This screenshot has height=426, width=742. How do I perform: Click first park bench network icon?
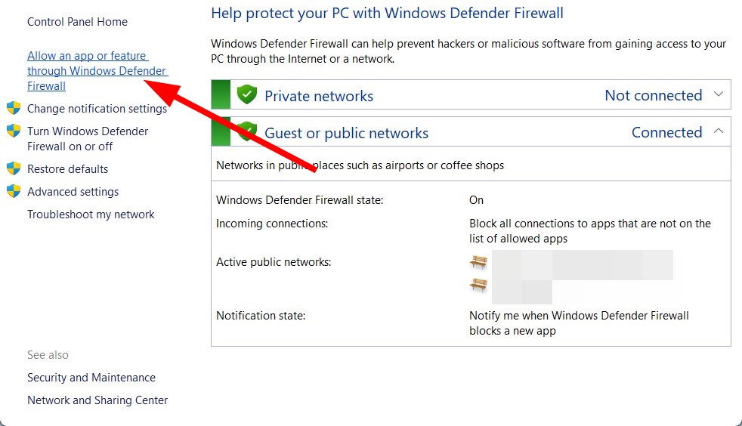click(478, 262)
